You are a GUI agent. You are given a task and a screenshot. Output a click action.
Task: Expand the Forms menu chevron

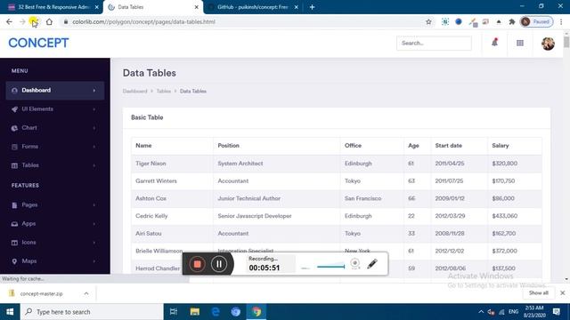pos(94,147)
